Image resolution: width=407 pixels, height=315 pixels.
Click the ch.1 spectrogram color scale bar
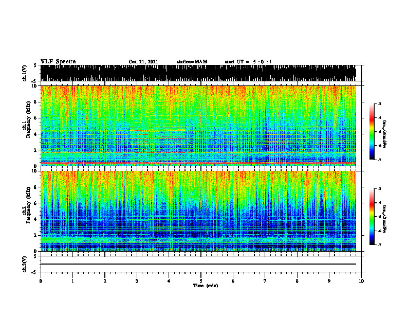tap(372, 132)
